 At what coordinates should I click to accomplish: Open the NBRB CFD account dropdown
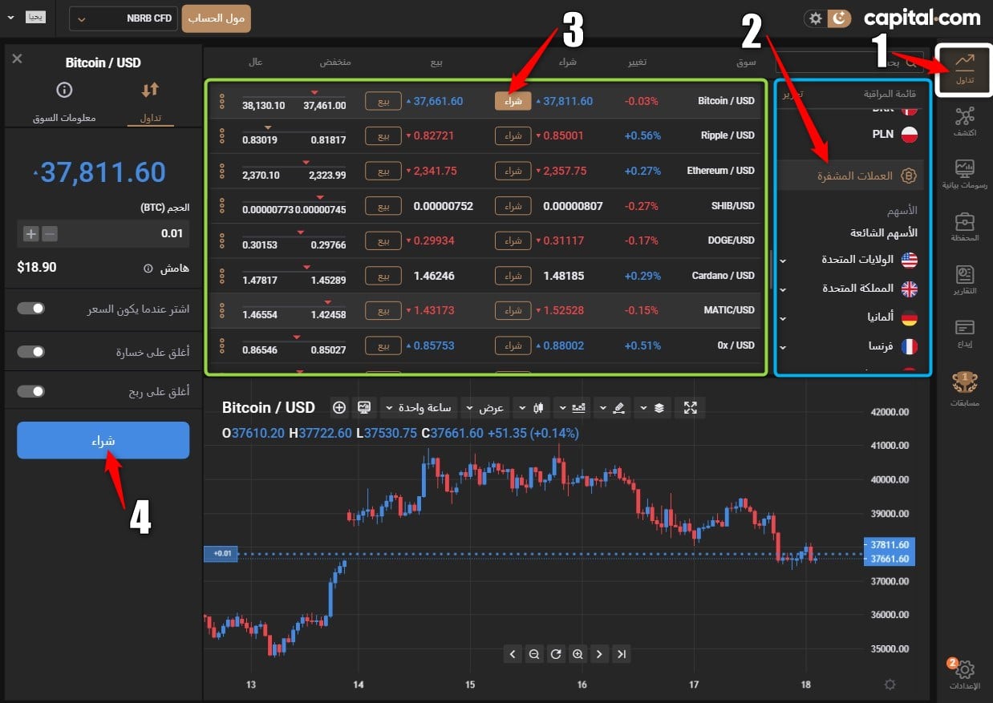coord(124,18)
